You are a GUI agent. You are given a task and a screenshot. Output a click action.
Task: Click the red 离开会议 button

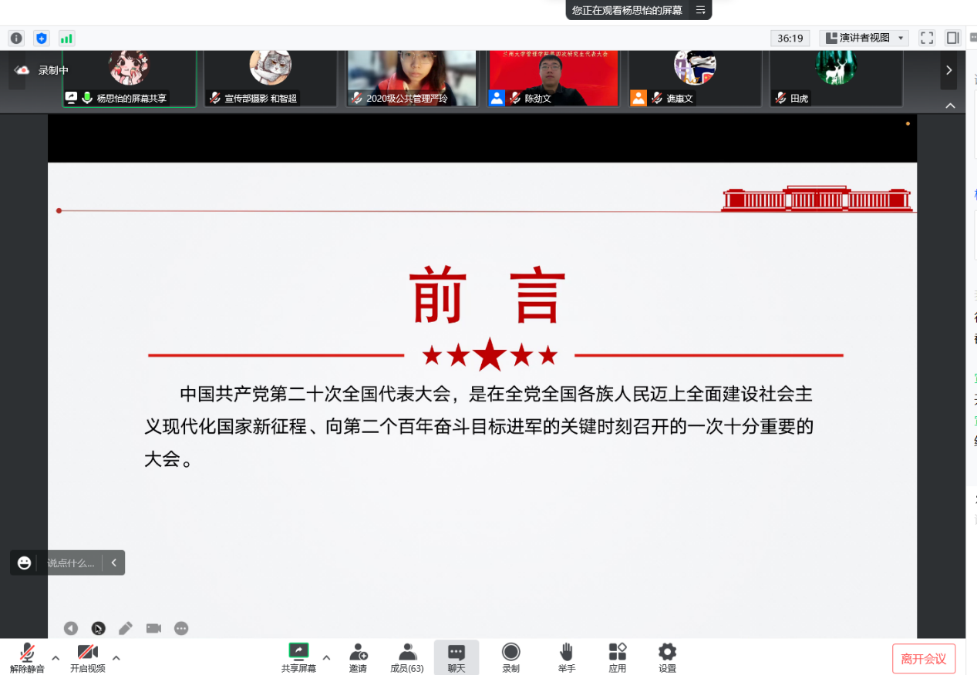tap(923, 659)
